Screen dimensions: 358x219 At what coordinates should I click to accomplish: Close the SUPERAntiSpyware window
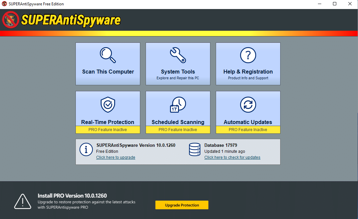point(350,4)
